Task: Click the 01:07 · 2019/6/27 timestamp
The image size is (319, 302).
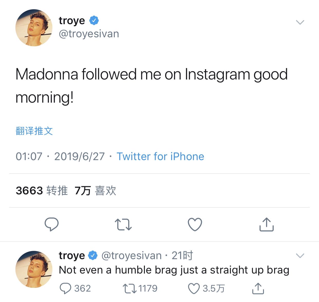Action: tap(60, 156)
